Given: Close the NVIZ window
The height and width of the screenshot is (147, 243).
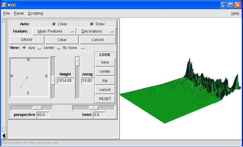Looking at the screenshot, I should pyautogui.click(x=238, y=5).
